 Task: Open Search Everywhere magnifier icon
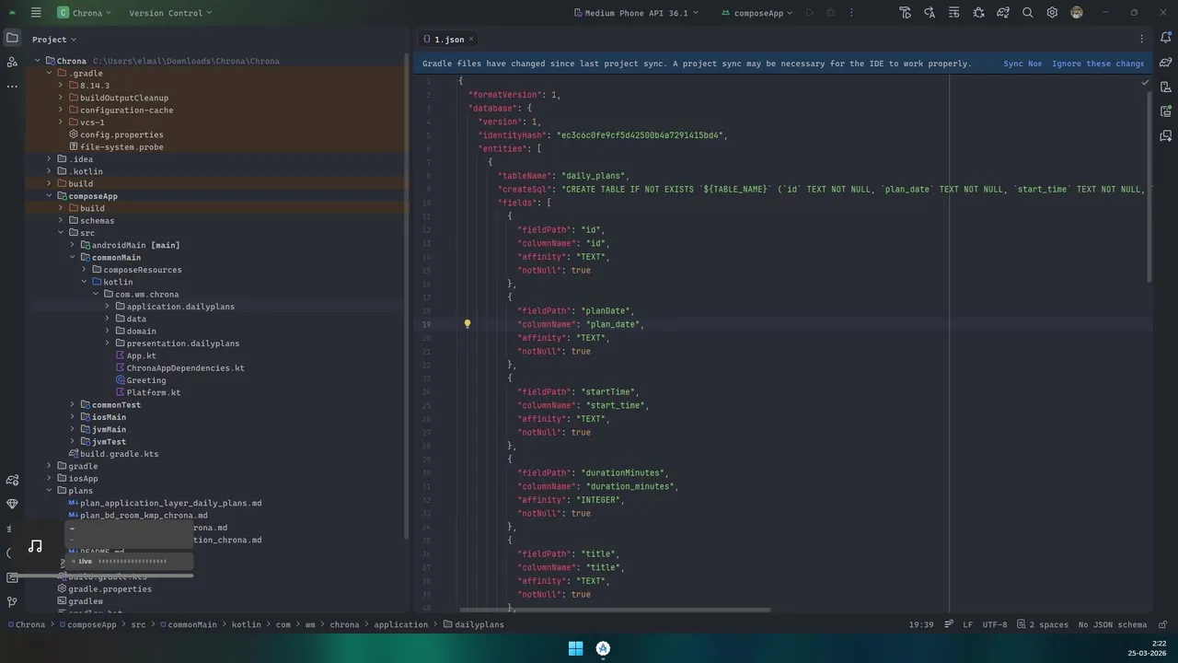pyautogui.click(x=1028, y=13)
